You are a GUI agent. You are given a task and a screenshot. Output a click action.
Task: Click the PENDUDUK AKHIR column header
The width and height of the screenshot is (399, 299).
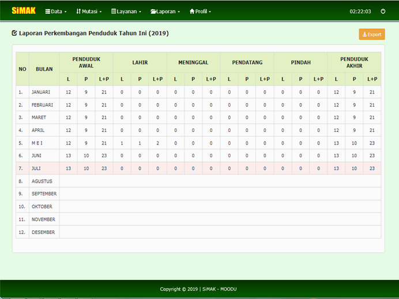pos(354,62)
